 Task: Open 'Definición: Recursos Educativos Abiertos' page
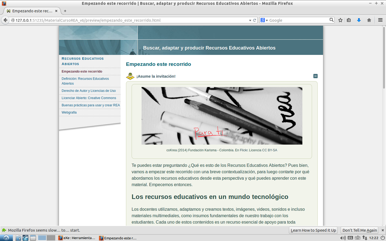[x=85, y=81]
